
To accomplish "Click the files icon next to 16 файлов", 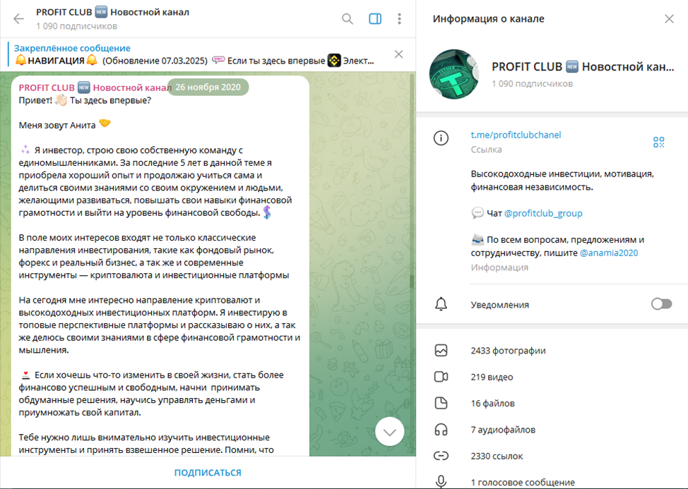I will point(441,403).
